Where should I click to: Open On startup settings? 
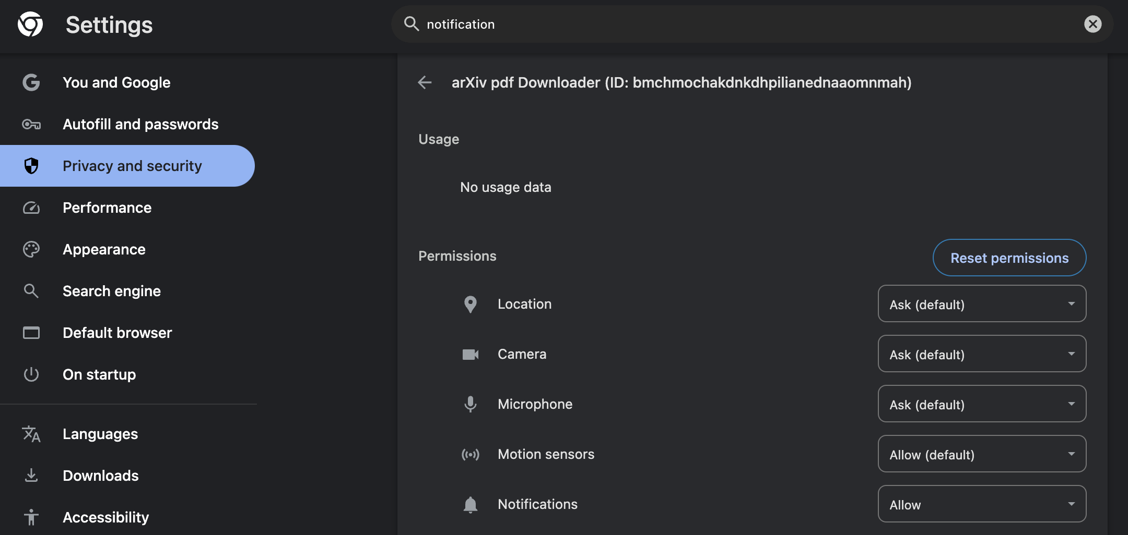(x=127, y=374)
